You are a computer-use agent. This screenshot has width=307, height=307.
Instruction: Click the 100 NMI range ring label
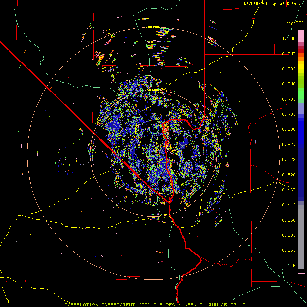[153, 27]
